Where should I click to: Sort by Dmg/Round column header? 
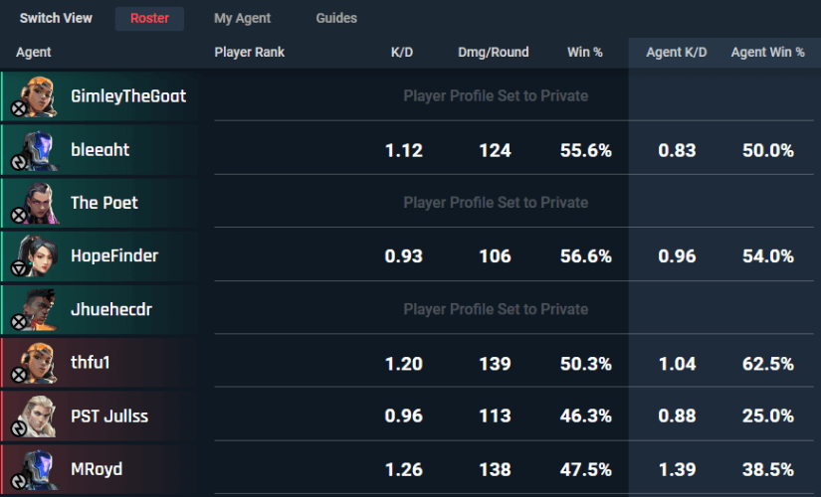pyautogui.click(x=494, y=53)
